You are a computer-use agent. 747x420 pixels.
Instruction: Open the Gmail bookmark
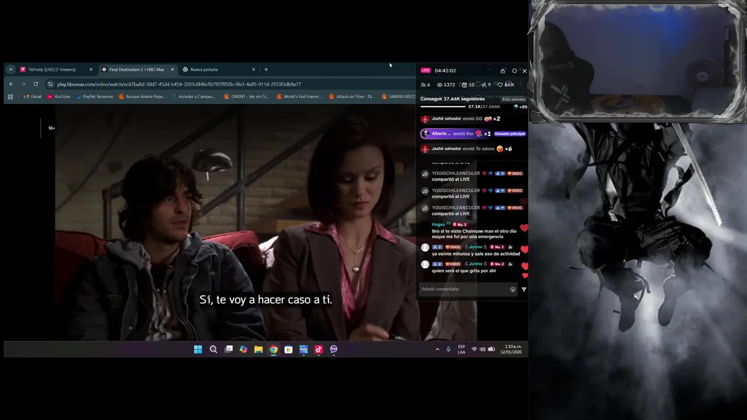tap(32, 97)
